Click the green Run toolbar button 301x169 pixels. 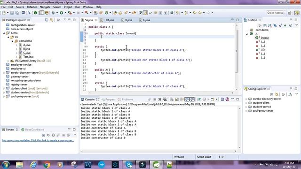click(62, 13)
